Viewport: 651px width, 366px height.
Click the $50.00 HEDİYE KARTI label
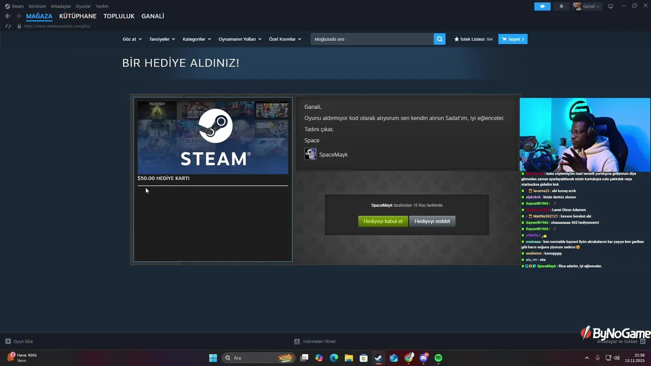coord(163,178)
